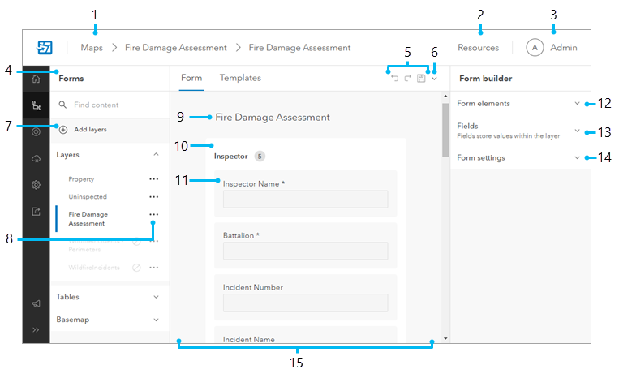Switch to the Templates tab

(x=240, y=78)
